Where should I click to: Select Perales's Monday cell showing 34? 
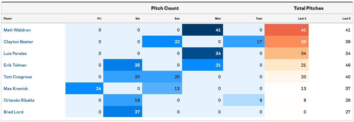coord(203,53)
